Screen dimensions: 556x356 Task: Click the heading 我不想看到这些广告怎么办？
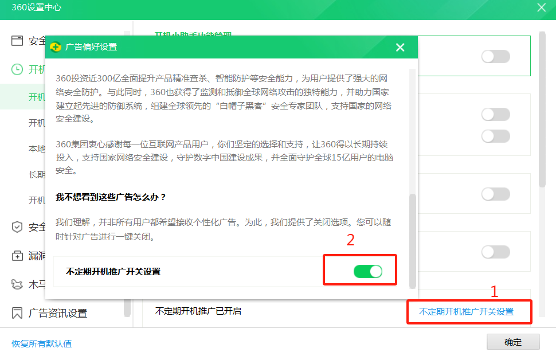point(111,197)
